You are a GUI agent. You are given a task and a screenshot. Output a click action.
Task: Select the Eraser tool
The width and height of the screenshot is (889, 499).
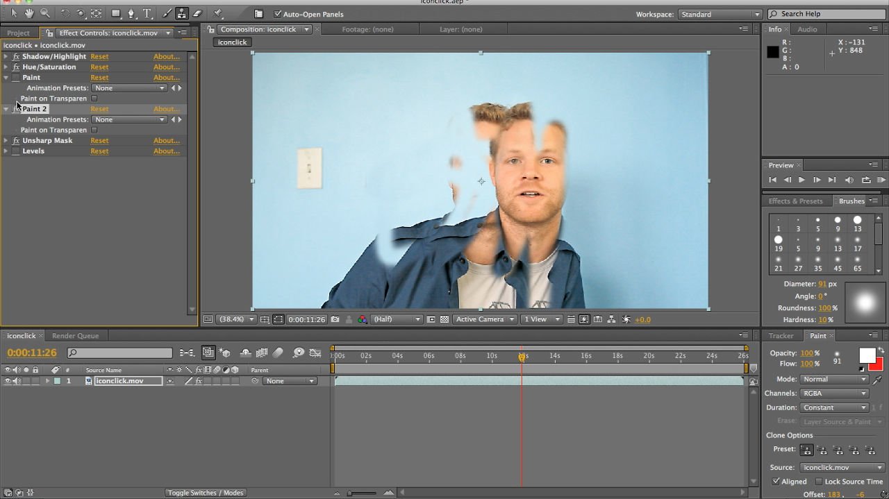point(197,13)
